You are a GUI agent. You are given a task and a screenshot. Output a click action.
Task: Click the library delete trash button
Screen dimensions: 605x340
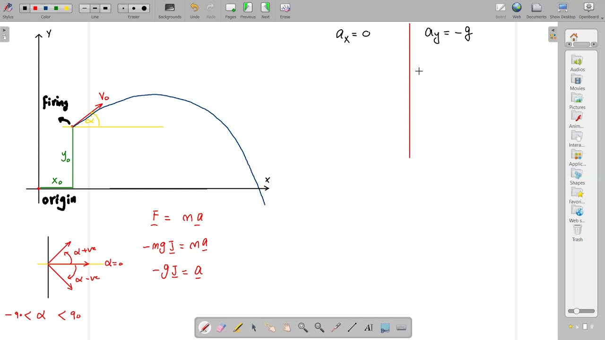pos(592,327)
